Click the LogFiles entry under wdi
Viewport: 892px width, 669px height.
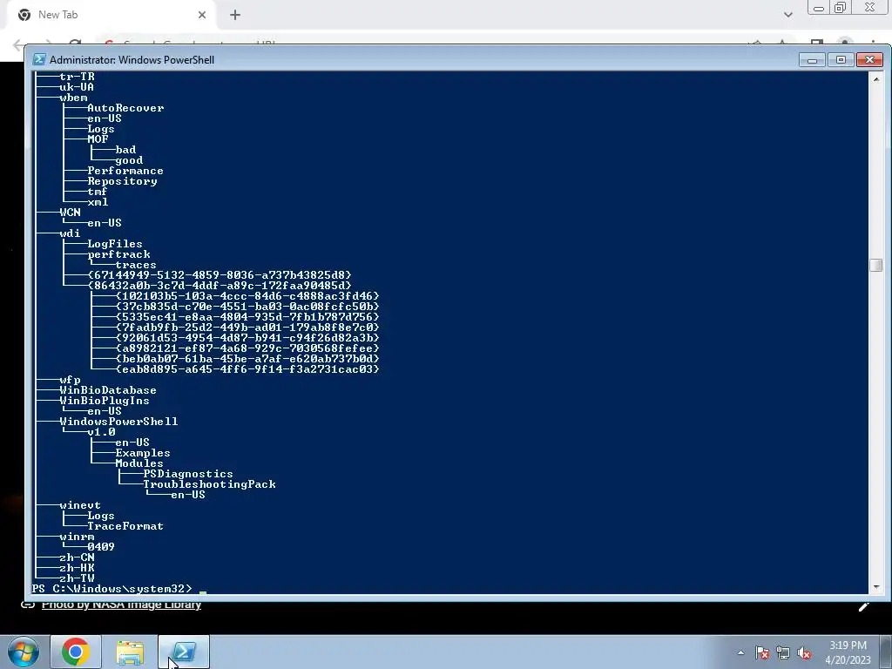115,244
